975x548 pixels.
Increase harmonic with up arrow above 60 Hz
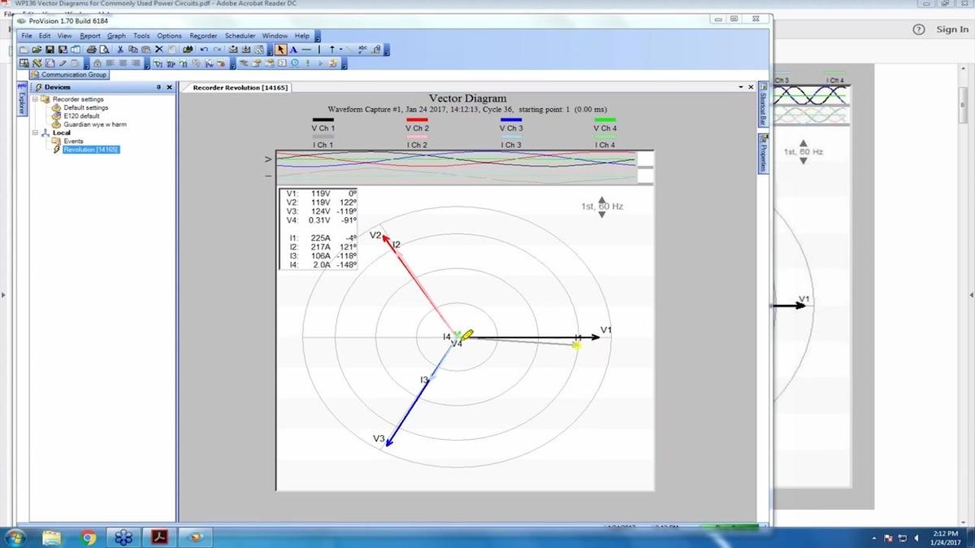602,199
